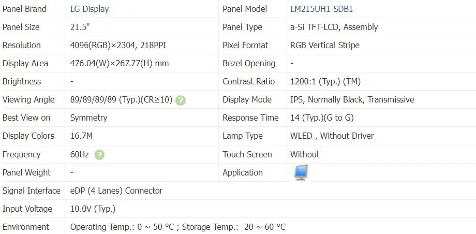Open the LG Display brand link
This screenshot has height=234, width=476.
[x=90, y=9]
